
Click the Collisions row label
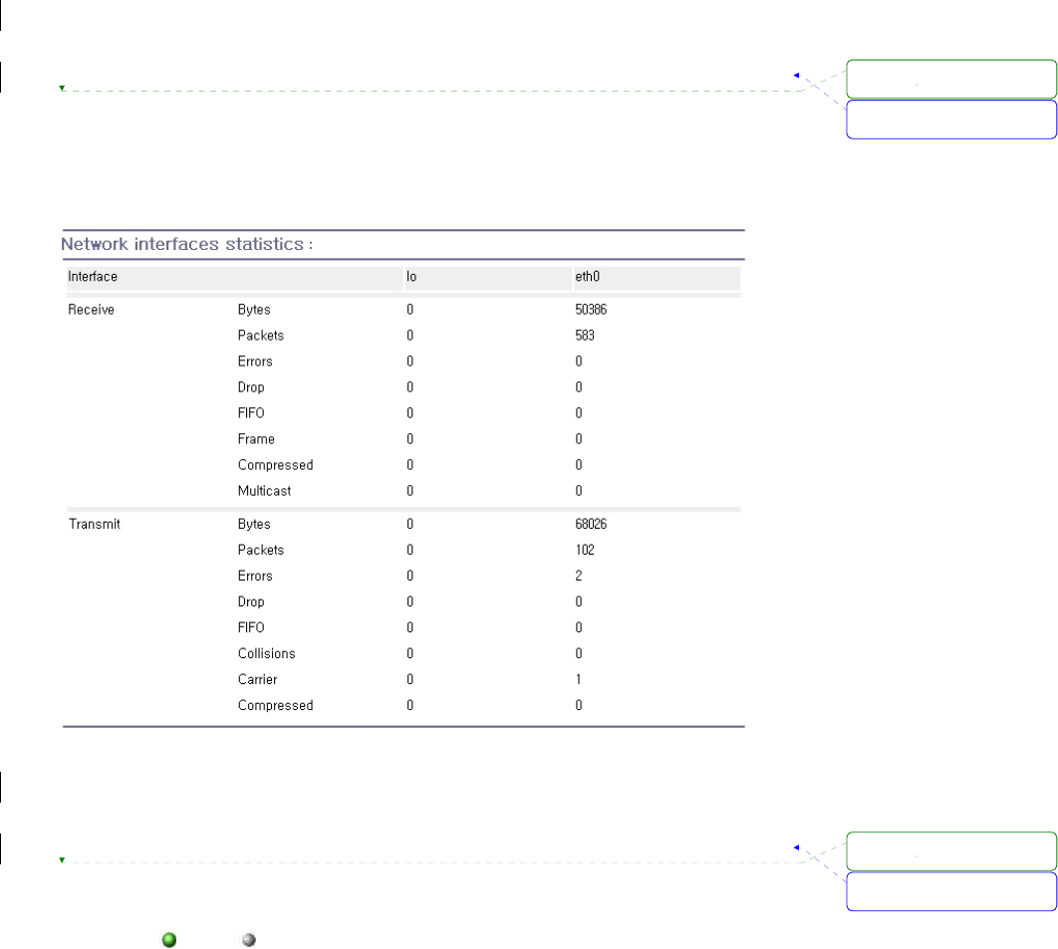267,653
